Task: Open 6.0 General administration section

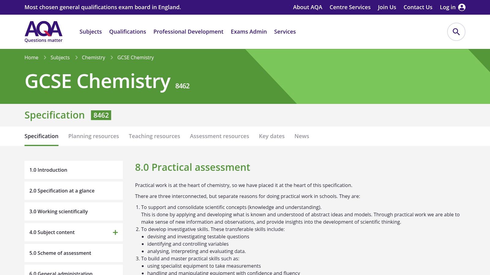Action: click(x=73, y=270)
